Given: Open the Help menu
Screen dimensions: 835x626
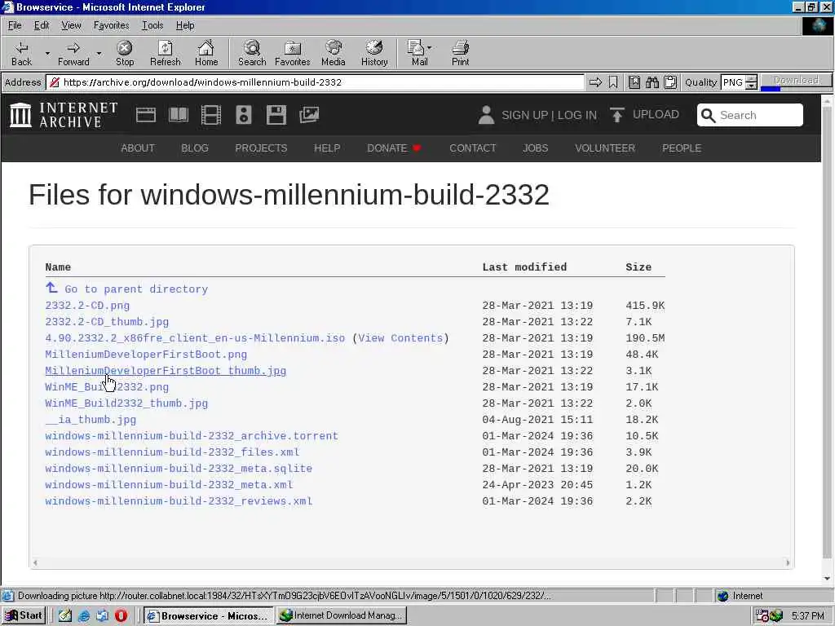Looking at the screenshot, I should [x=185, y=25].
